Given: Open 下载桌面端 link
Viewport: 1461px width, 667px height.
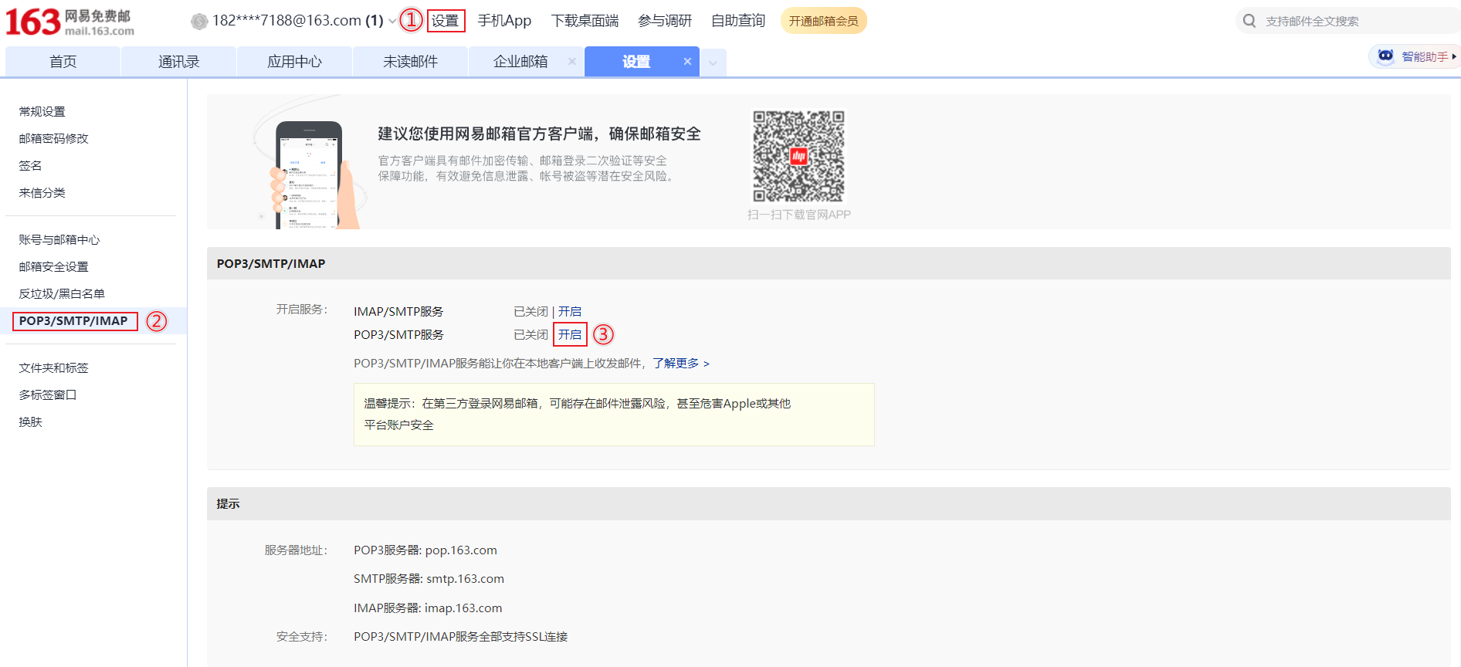Looking at the screenshot, I should point(585,21).
